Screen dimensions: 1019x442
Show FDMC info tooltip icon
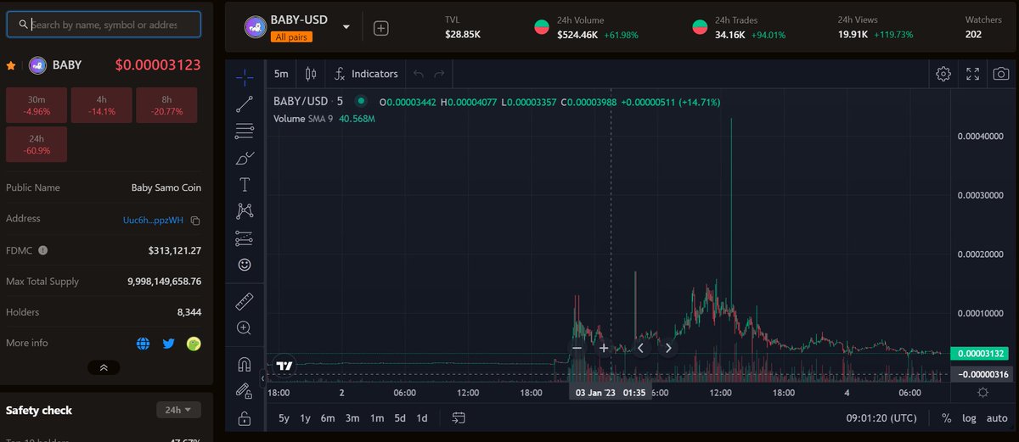(x=42, y=250)
